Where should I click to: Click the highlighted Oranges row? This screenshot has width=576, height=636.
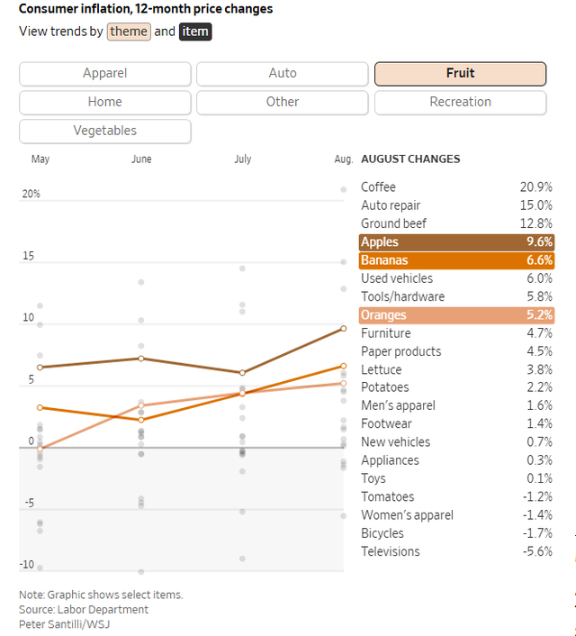click(456, 315)
